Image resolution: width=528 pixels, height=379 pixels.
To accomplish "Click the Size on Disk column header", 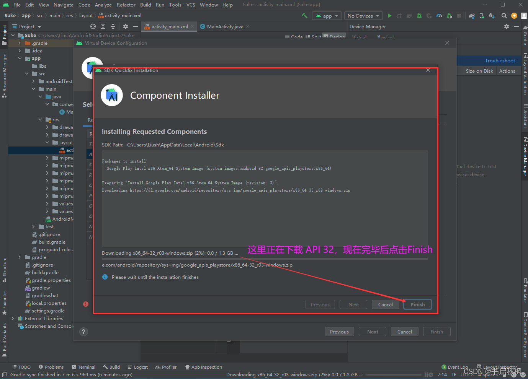I will pyautogui.click(x=479, y=71).
